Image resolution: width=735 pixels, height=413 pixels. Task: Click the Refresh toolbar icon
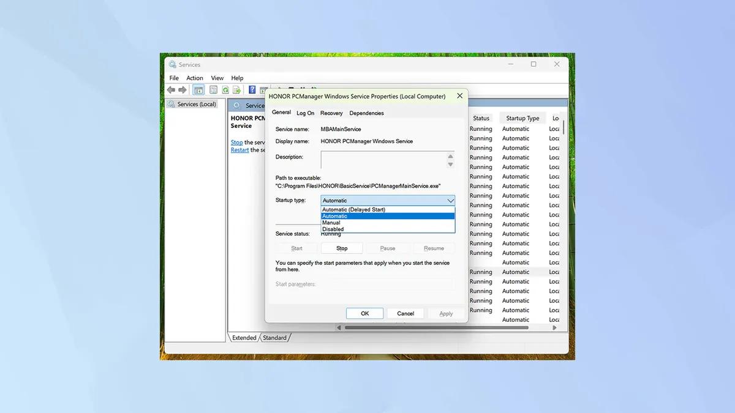[225, 90]
